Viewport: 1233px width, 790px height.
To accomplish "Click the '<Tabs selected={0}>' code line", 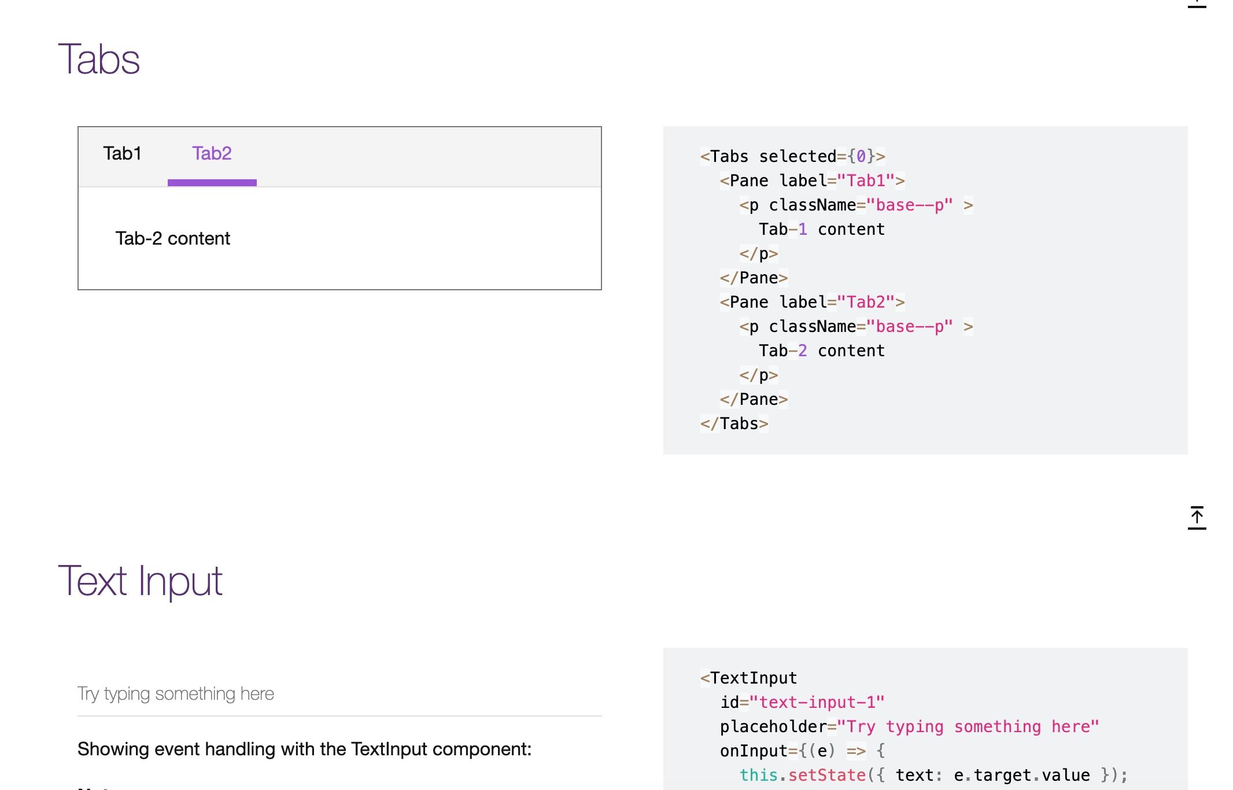I will pos(792,157).
